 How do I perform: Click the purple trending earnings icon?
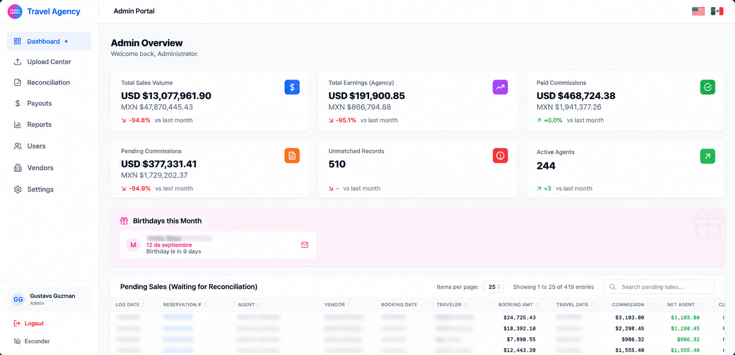coord(500,87)
